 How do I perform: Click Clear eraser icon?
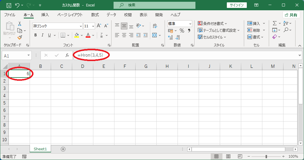pos(275,37)
